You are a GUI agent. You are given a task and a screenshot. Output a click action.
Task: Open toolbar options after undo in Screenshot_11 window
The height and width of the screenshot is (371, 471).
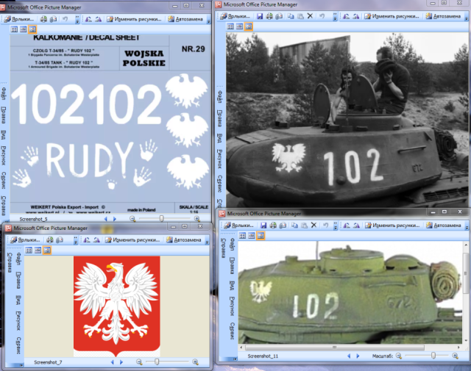point(336,226)
